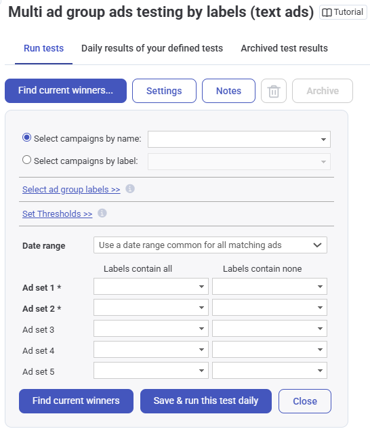Click info icon beside Set Thresholds

pyautogui.click(x=102, y=213)
